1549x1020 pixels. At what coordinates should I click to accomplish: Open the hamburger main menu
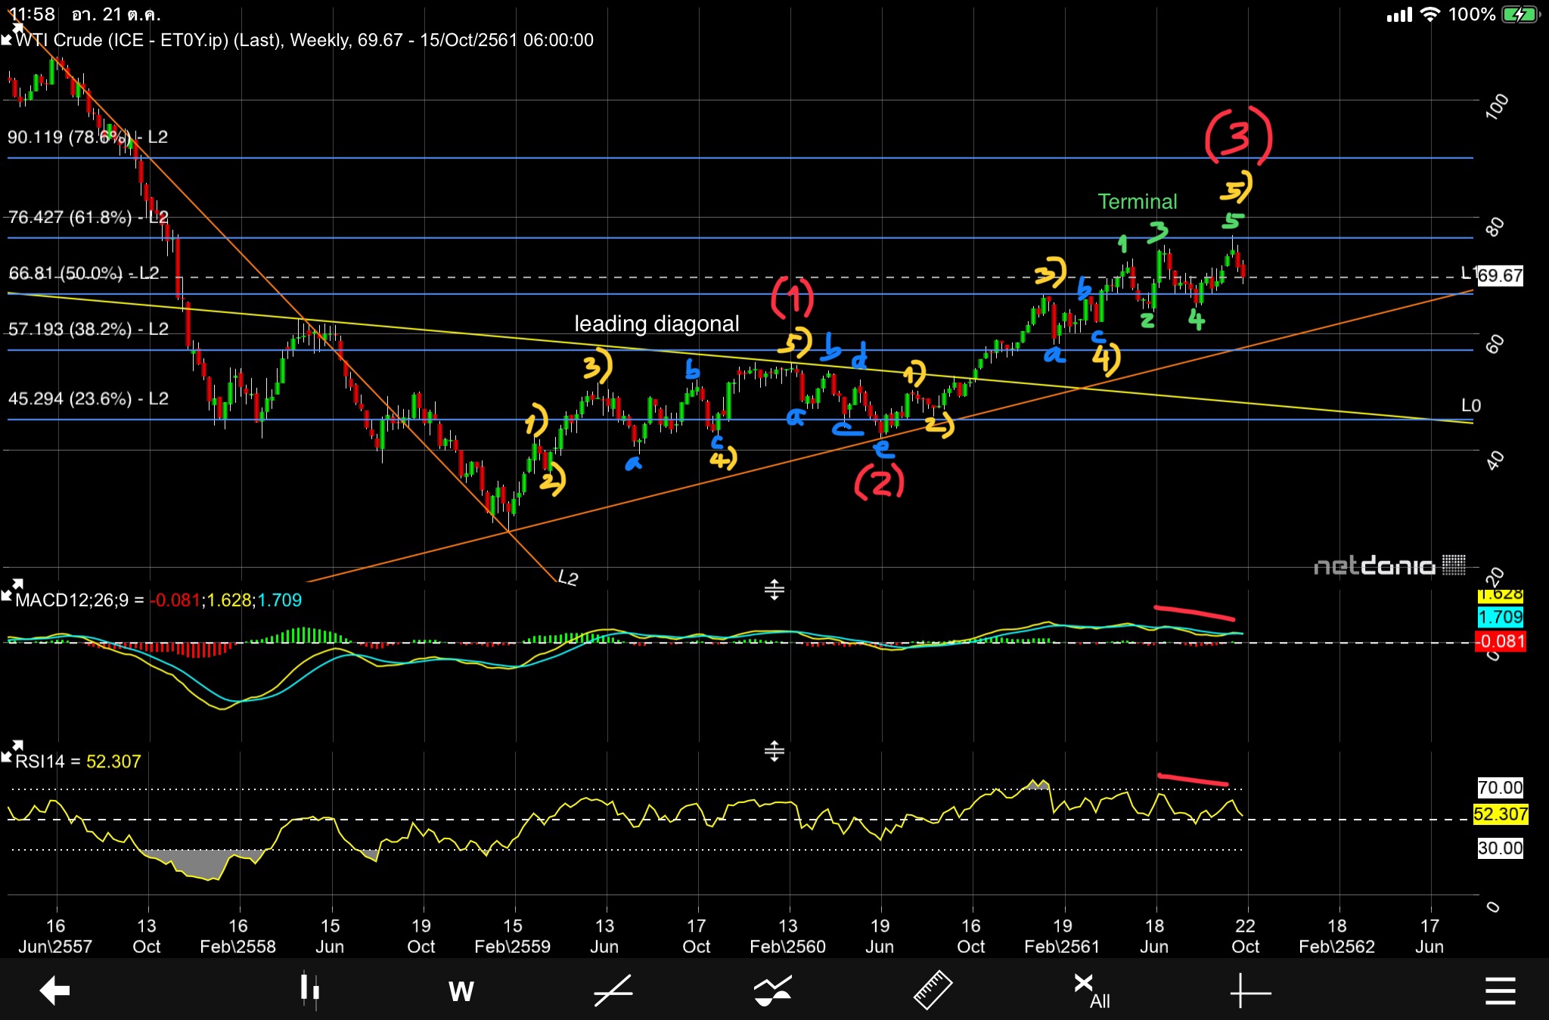pos(1500,991)
